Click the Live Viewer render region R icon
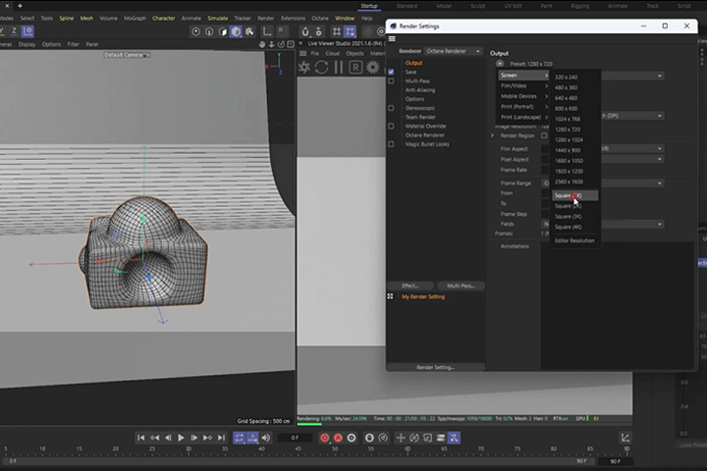Viewport: 707px width, 471px height. 355,68
